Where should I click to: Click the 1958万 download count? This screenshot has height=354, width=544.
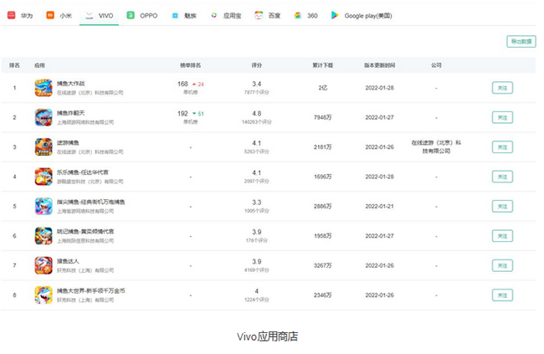coord(323,236)
